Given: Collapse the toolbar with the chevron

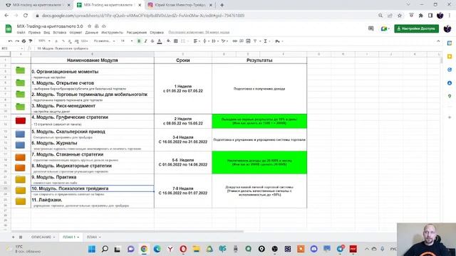Looking at the screenshot, I should [x=438, y=41].
